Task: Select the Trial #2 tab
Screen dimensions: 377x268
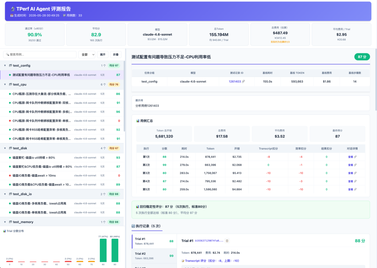Action: (x=154, y=256)
